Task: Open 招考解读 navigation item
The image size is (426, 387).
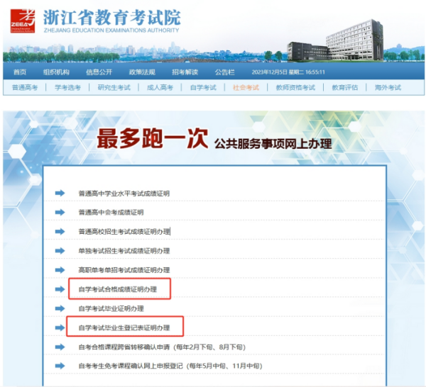Action: click(185, 72)
